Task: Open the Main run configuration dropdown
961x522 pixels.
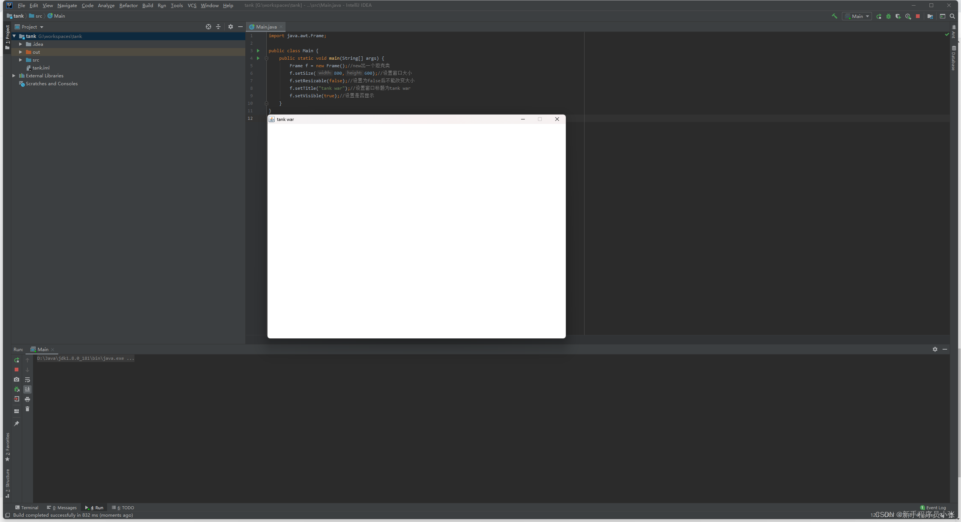Action: click(x=857, y=16)
